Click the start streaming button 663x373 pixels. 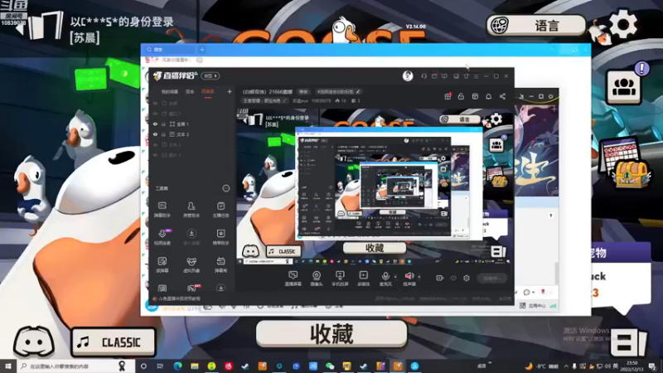point(491,278)
